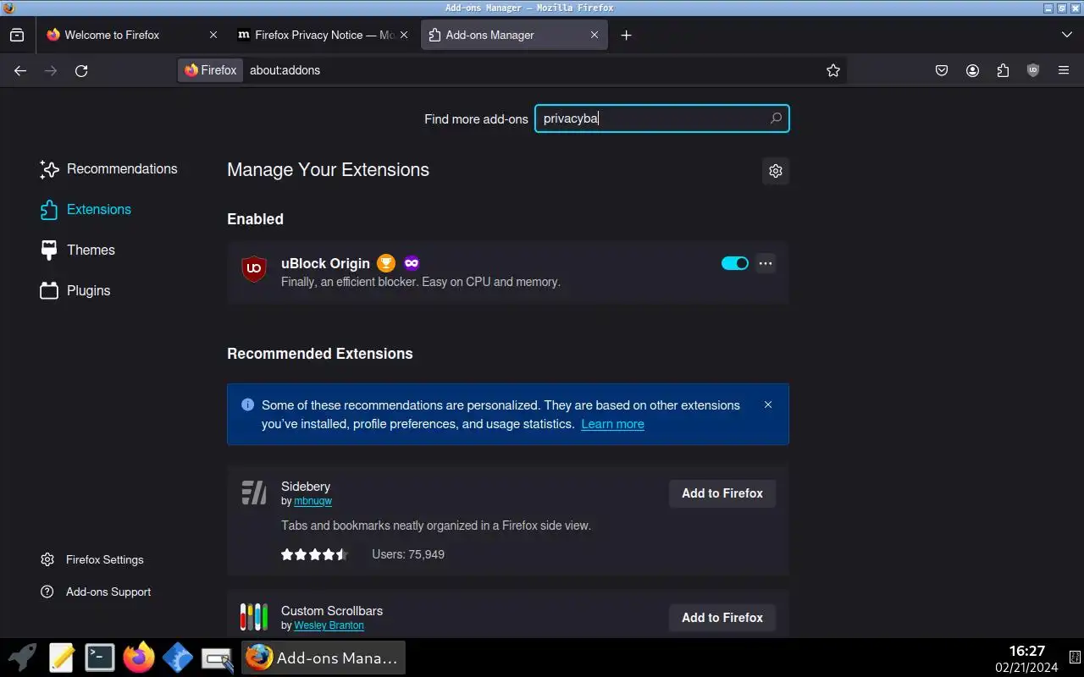The height and width of the screenshot is (677, 1084).
Task: Add Sidebery to Firefox
Action: click(x=722, y=493)
